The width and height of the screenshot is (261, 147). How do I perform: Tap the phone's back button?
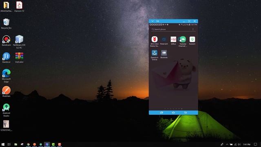point(186,113)
